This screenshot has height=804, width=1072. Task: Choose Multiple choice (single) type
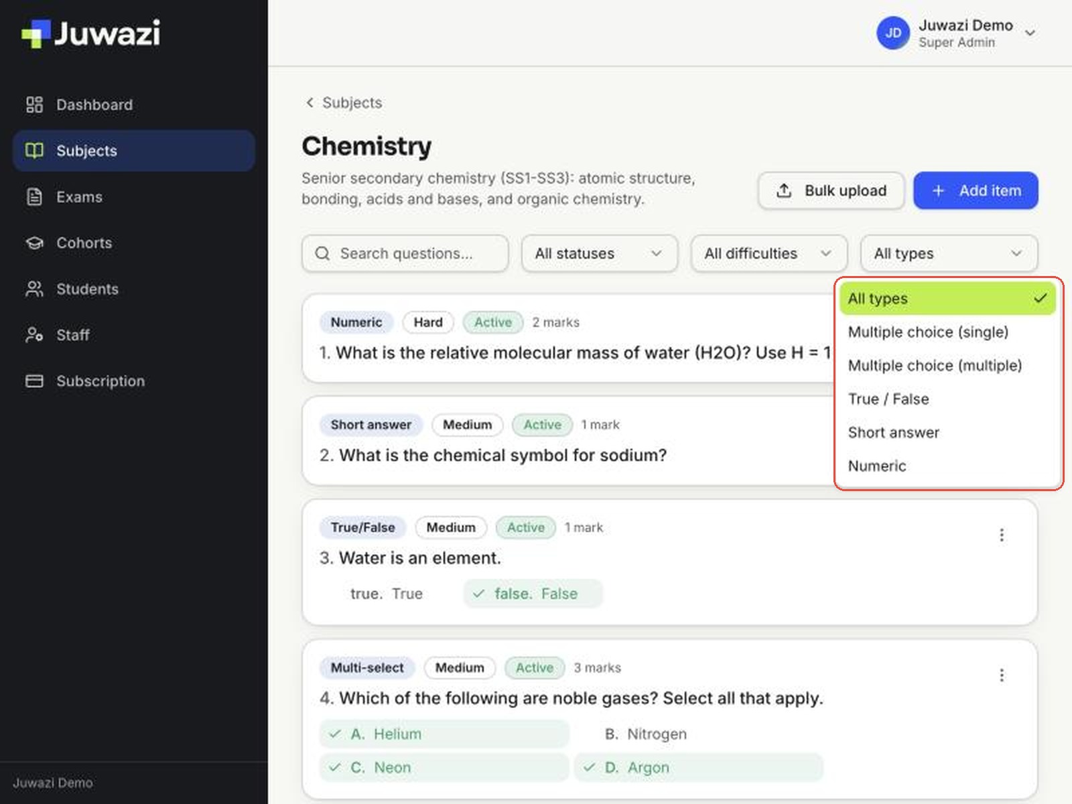(x=947, y=332)
